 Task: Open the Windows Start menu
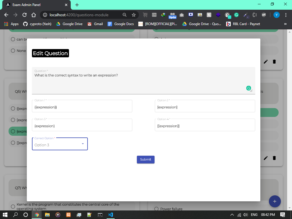tap(5, 215)
